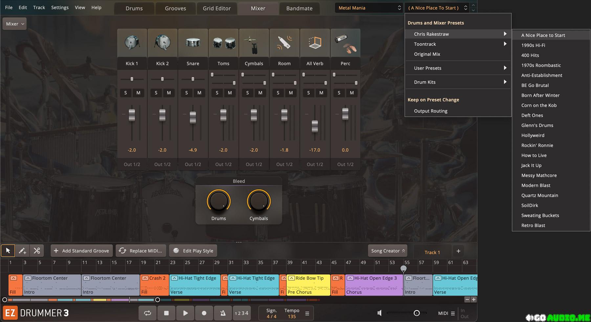Add a new track with plus button
This screenshot has height=322, width=591.
tap(458, 251)
